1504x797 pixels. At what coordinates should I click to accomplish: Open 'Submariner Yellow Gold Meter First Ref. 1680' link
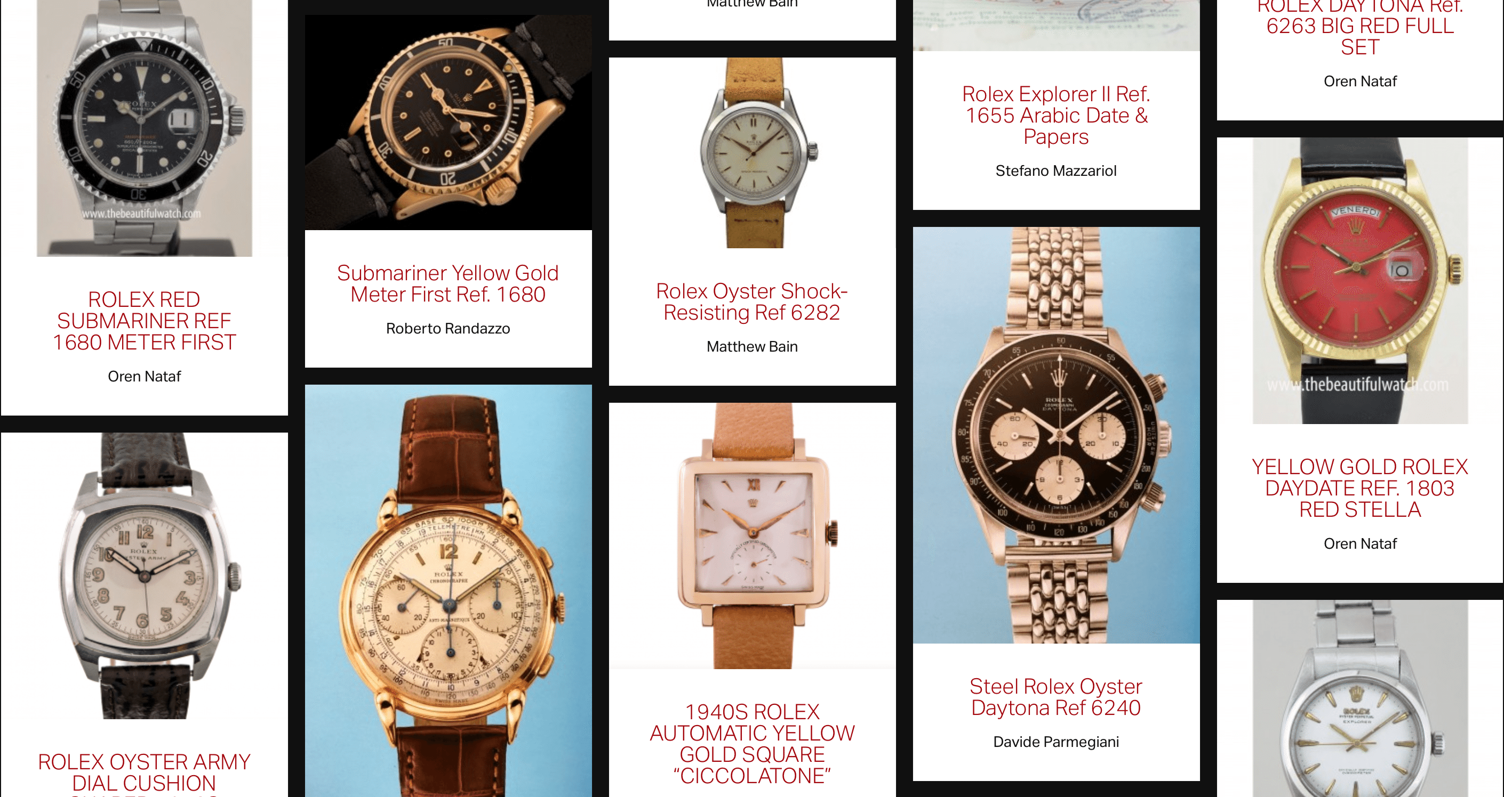click(449, 284)
